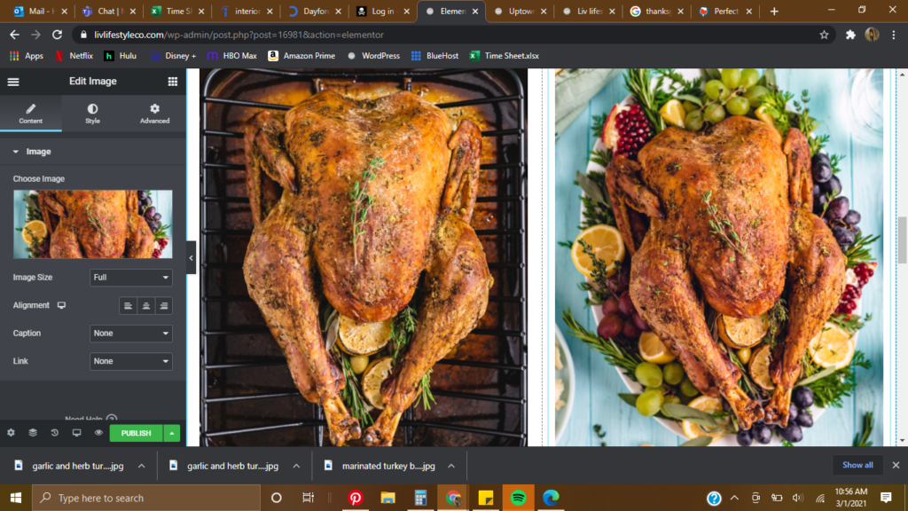Align the image right
Screen dimensions: 908x511
pos(164,306)
